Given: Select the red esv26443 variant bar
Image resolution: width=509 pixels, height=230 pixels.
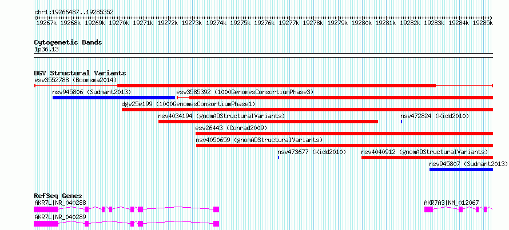Looking at the screenshot, I should pos(344,134).
